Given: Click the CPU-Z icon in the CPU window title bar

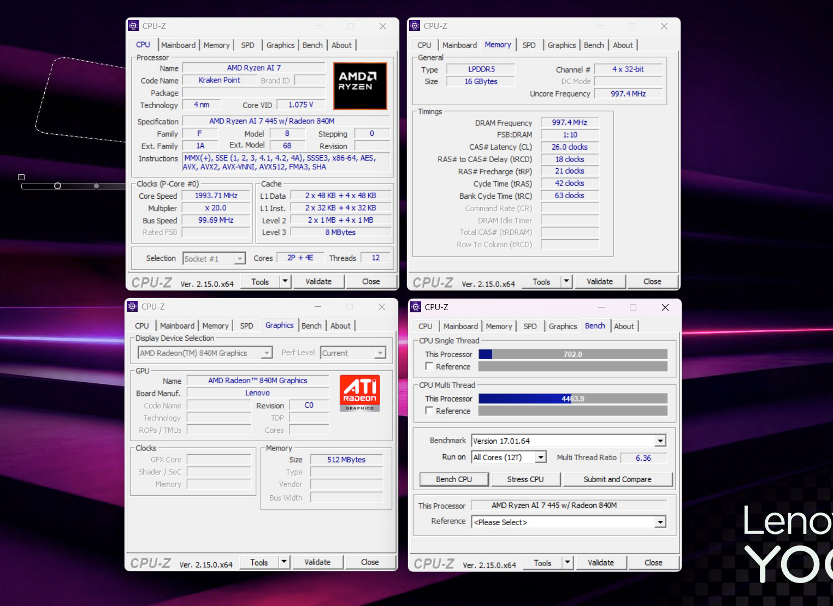Looking at the screenshot, I should (133, 26).
